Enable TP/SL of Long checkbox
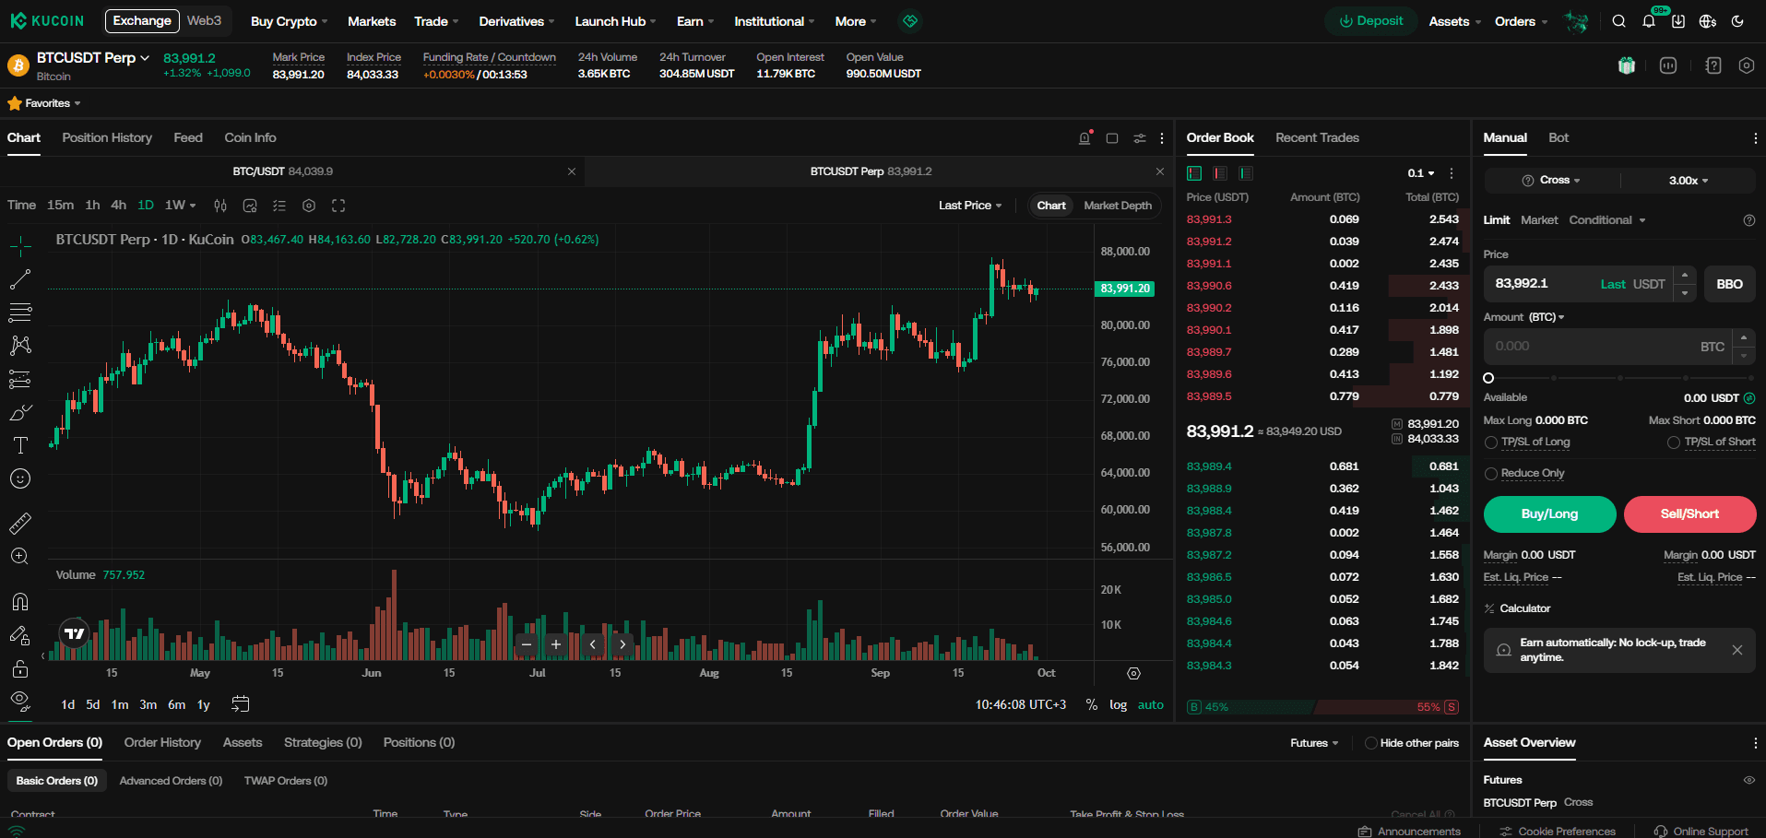 click(x=1490, y=443)
